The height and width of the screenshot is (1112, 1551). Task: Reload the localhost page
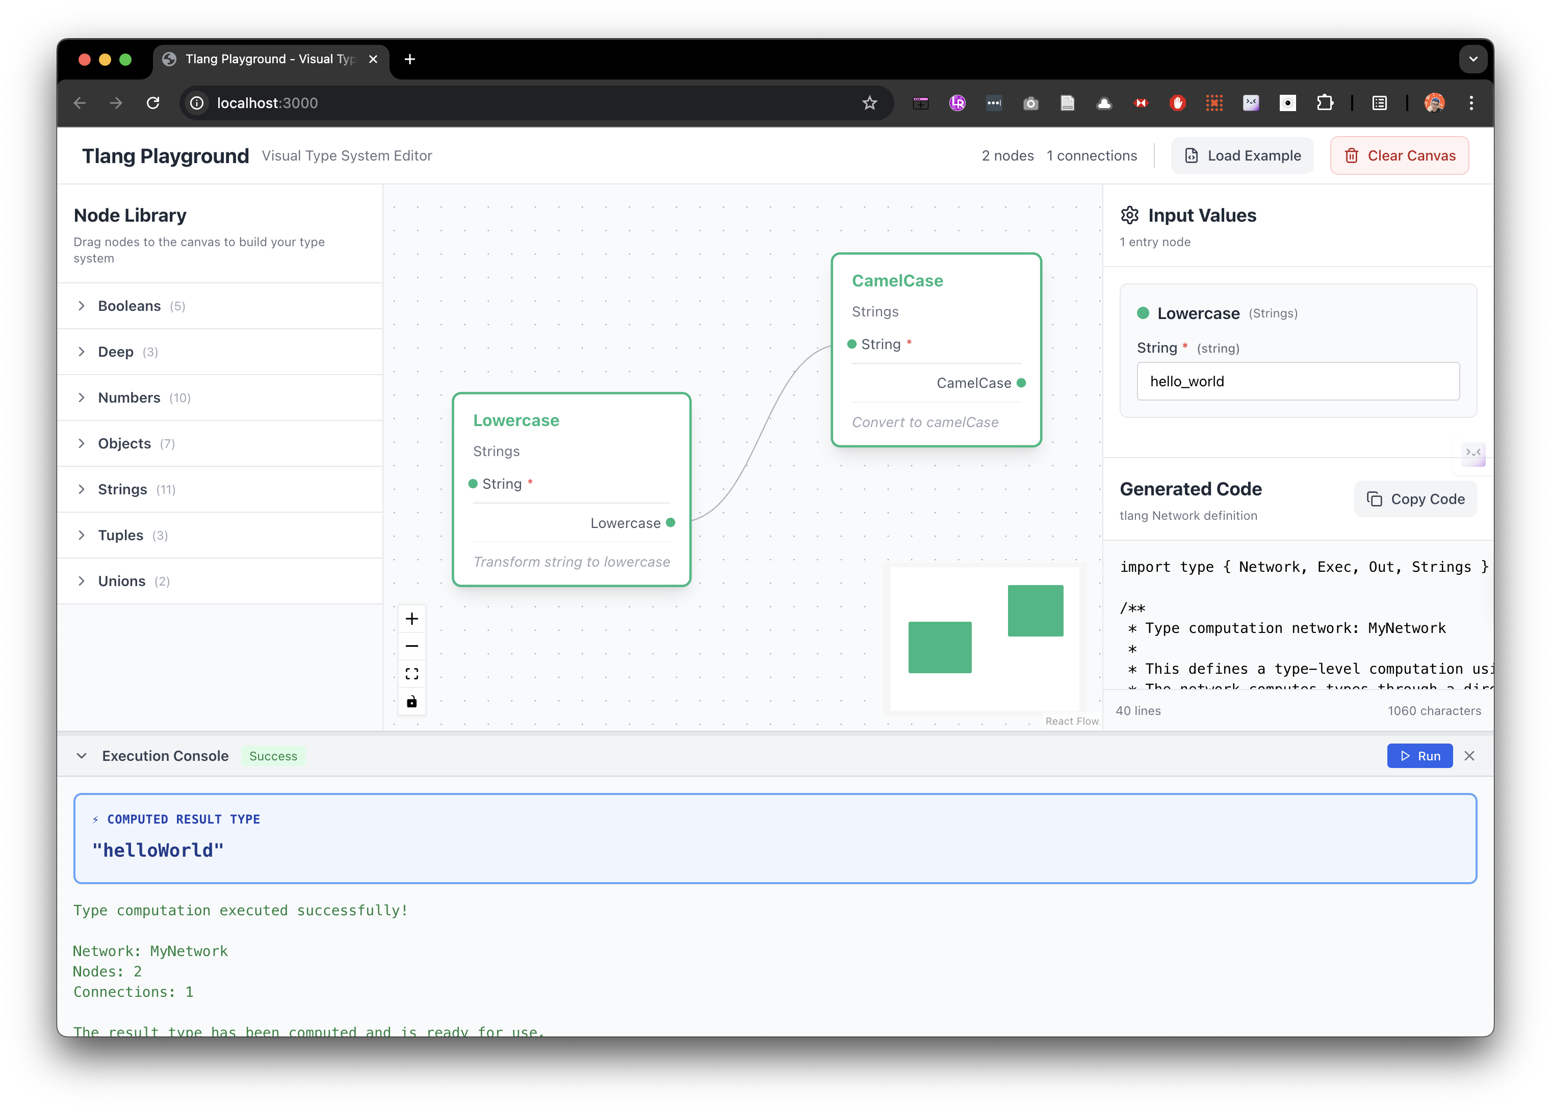tap(153, 103)
